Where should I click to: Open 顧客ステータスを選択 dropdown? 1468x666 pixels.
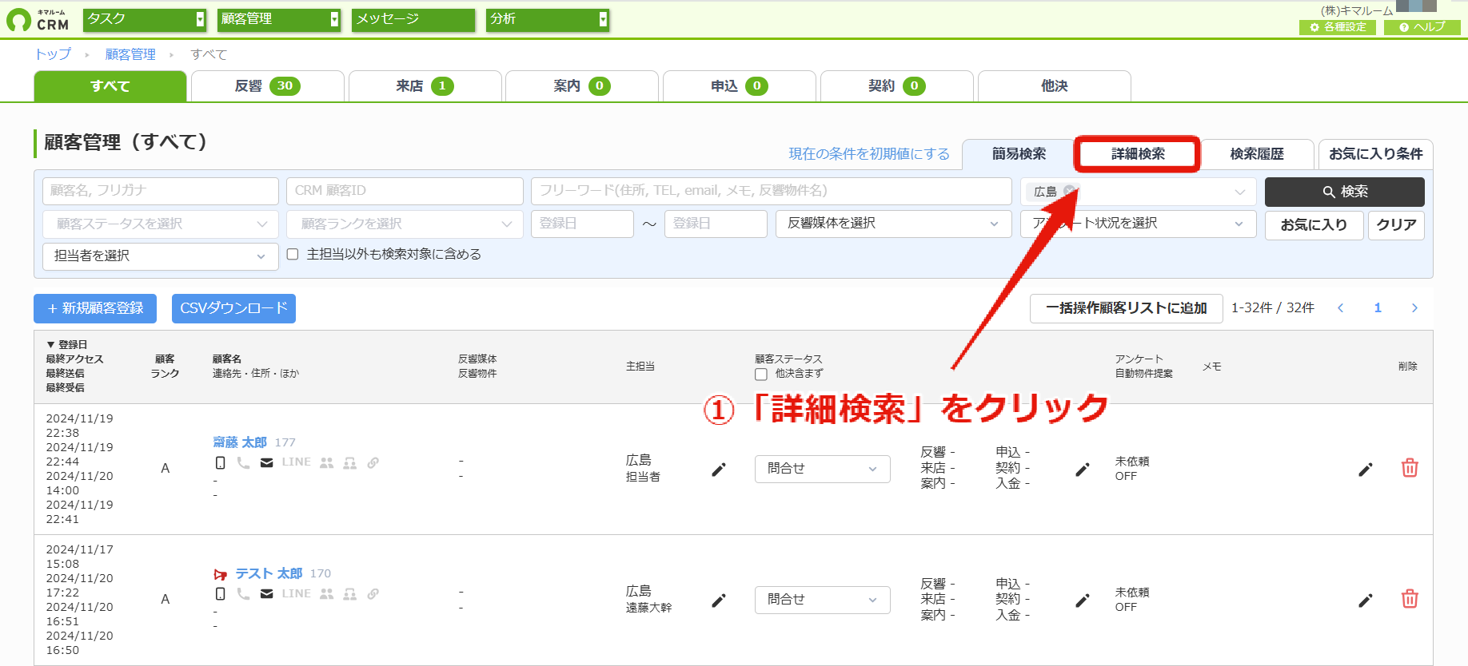pyautogui.click(x=161, y=224)
